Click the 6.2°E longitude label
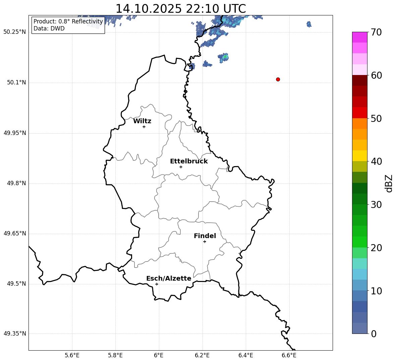This screenshot has width=397, height=362. 202,355
